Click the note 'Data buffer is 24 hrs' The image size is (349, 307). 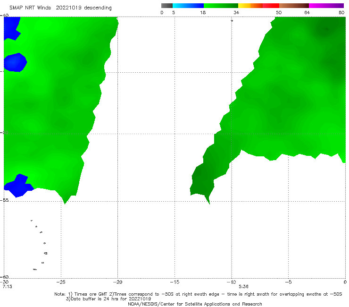point(93,299)
